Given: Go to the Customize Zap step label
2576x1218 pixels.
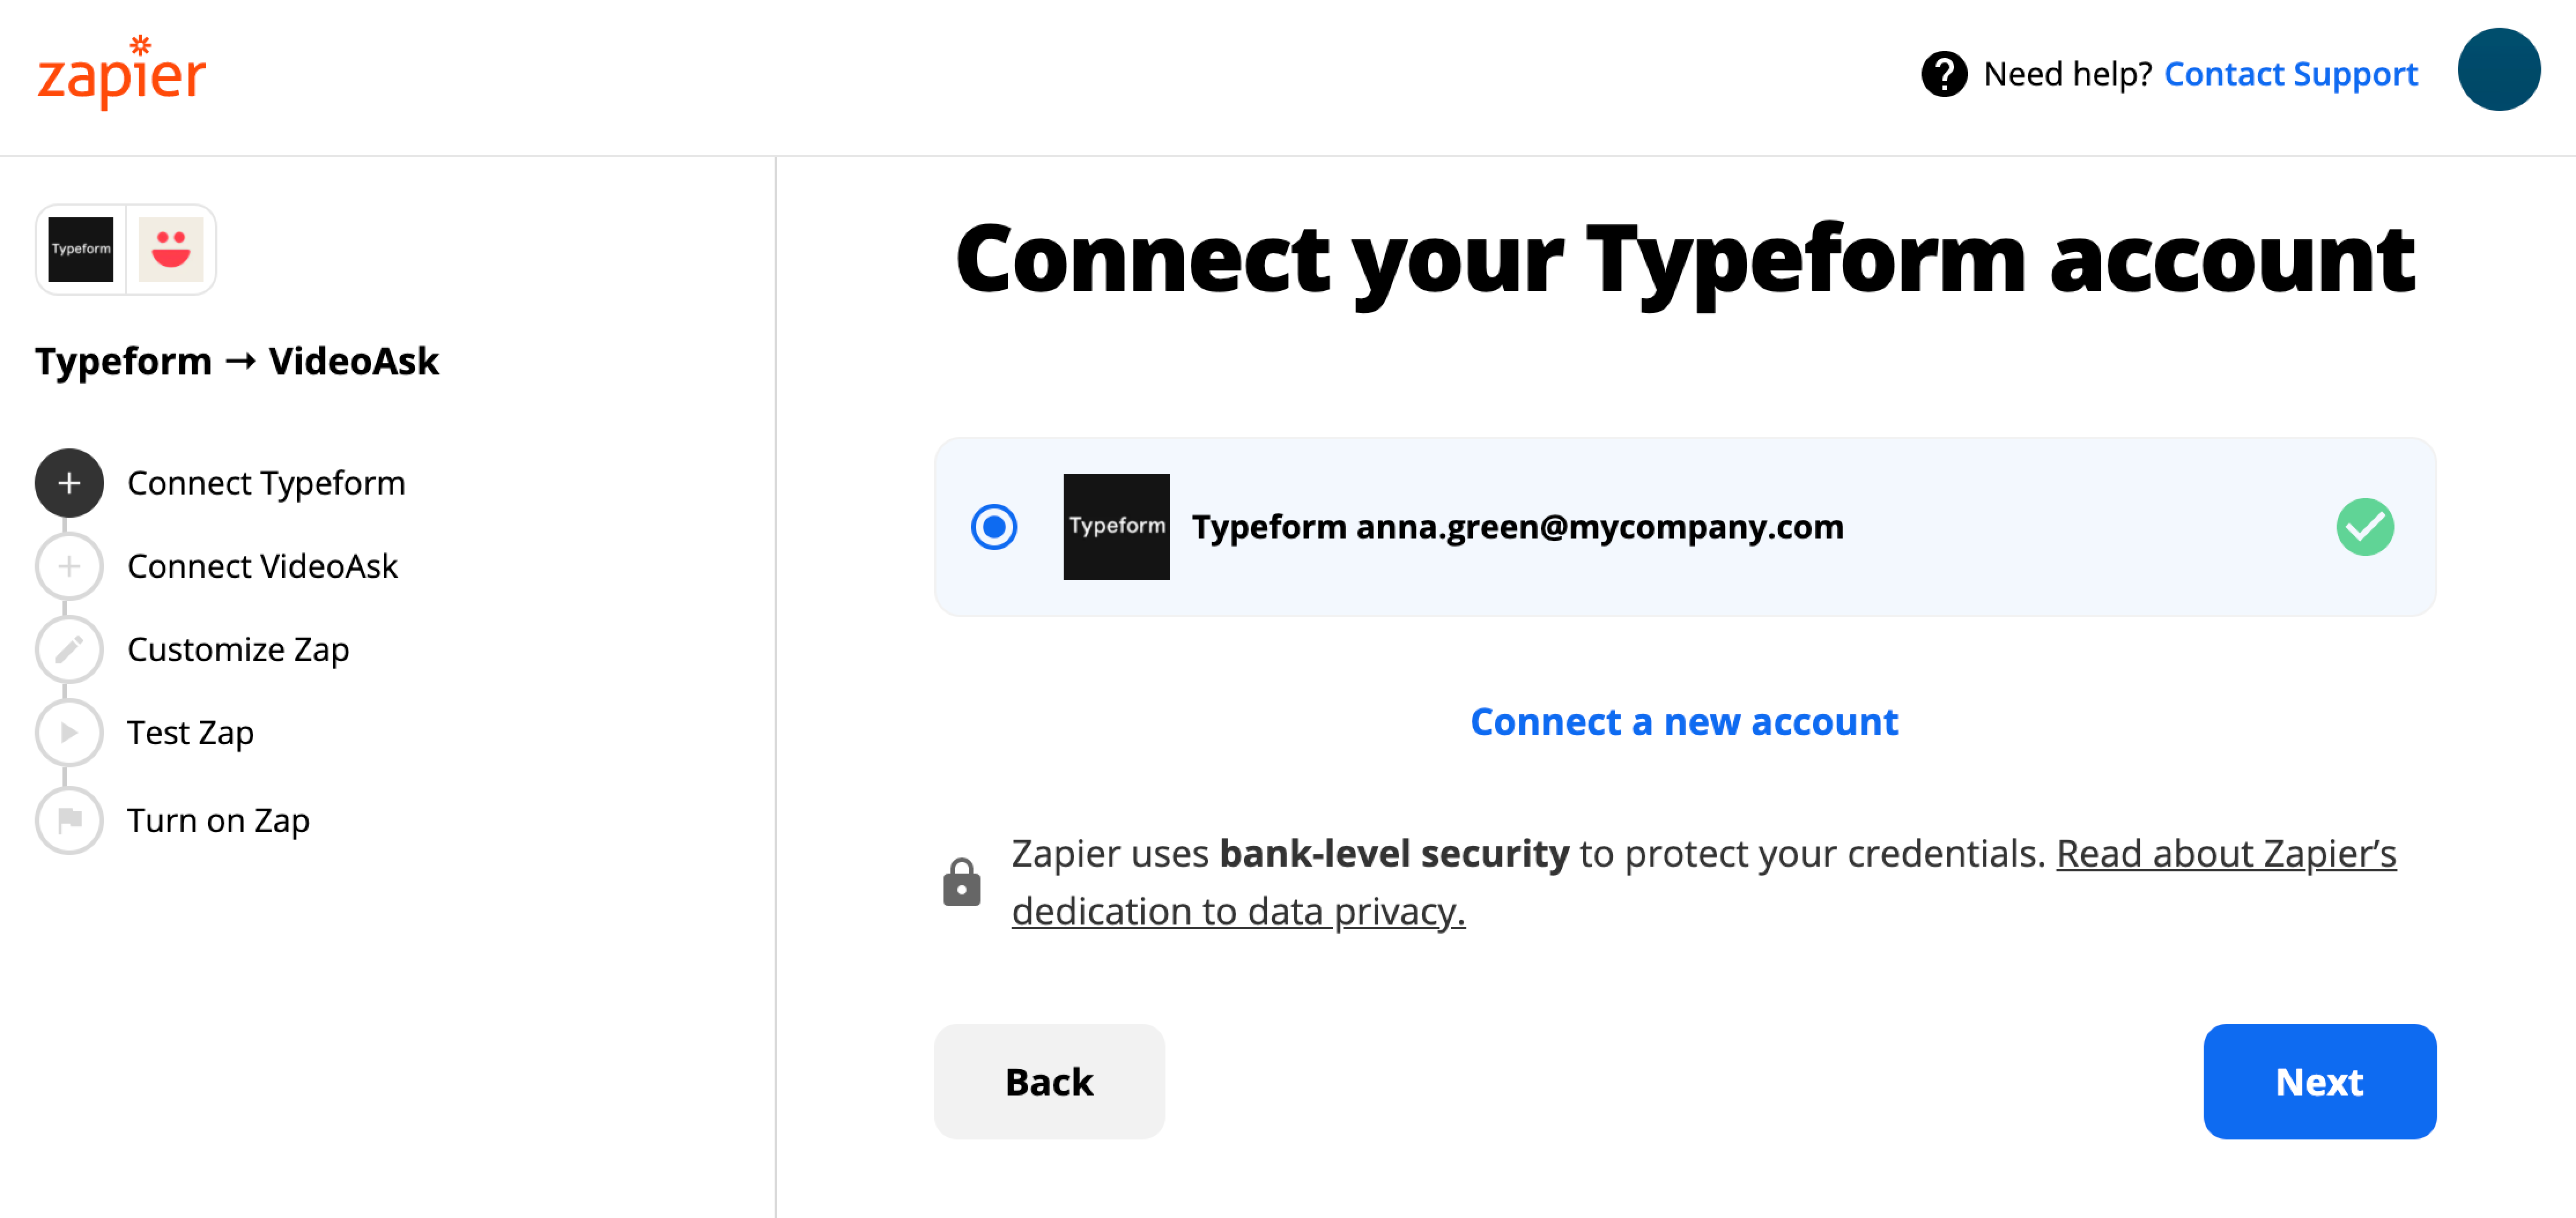Looking at the screenshot, I should [238, 649].
